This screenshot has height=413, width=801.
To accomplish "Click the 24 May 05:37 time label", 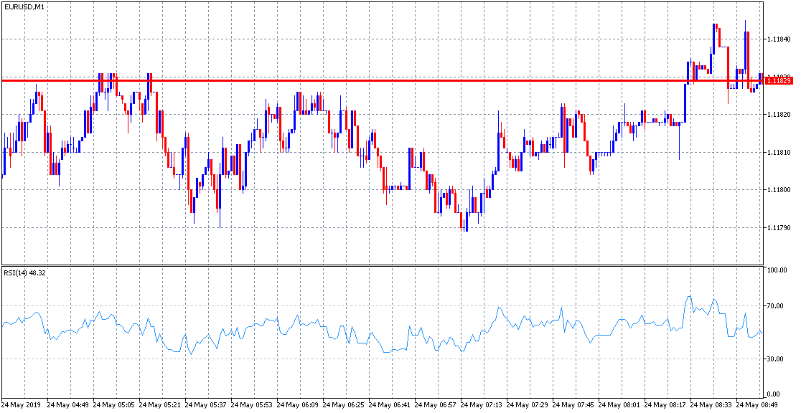I will tap(207, 405).
